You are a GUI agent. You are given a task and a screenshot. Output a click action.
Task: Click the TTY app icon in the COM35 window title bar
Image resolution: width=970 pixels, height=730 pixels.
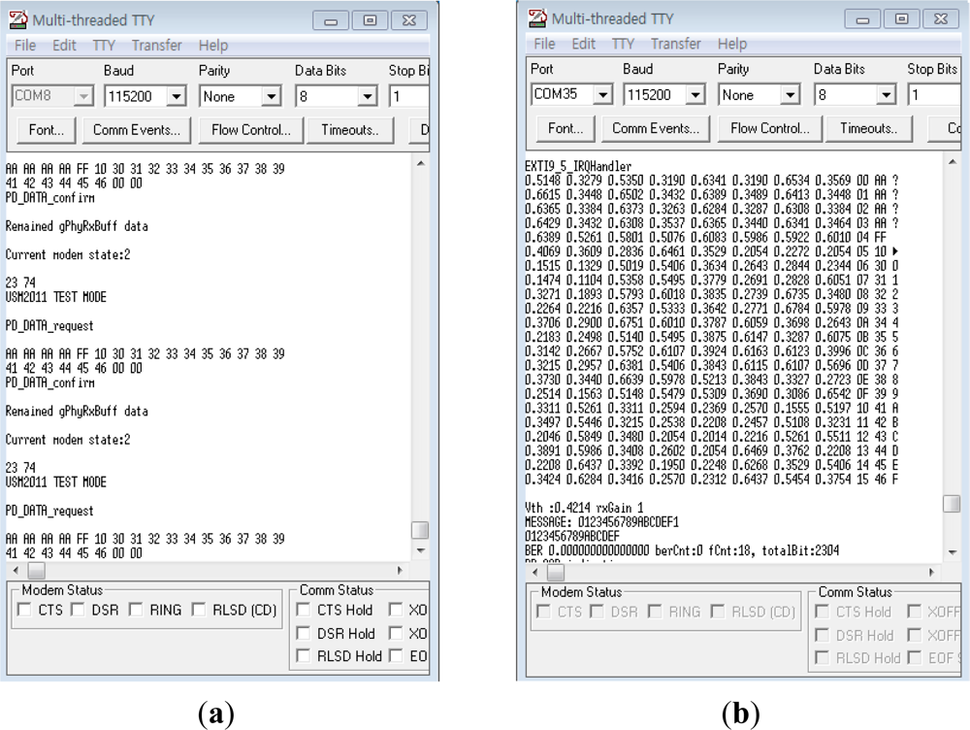(x=537, y=18)
